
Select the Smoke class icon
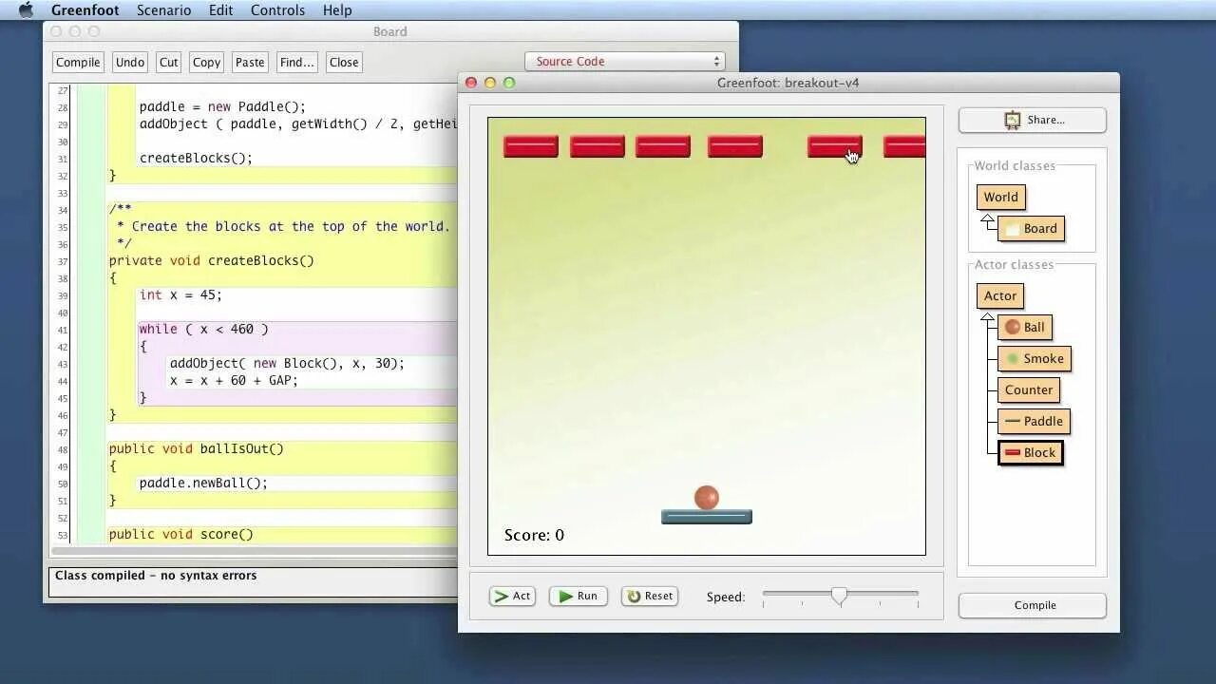(x=1035, y=358)
